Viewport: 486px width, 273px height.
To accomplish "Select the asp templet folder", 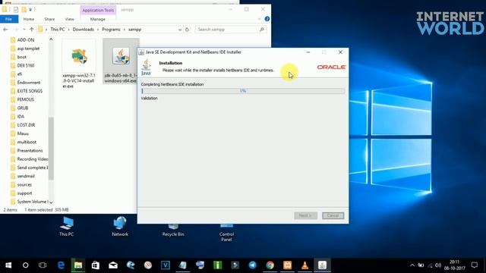I will point(28,49).
